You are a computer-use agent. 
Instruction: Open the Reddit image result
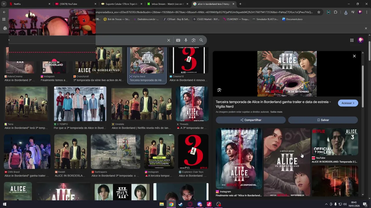[x=70, y=152]
